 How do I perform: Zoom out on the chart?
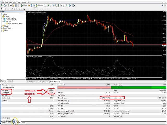click(x=56, y=5)
